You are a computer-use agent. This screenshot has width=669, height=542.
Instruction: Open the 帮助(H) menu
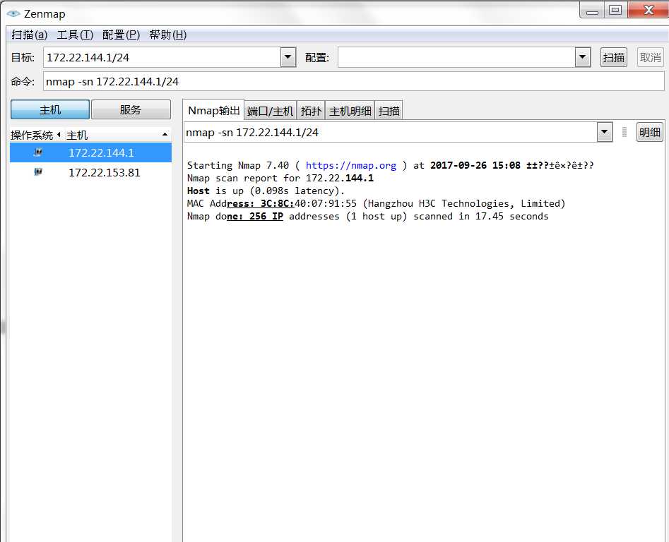[167, 35]
